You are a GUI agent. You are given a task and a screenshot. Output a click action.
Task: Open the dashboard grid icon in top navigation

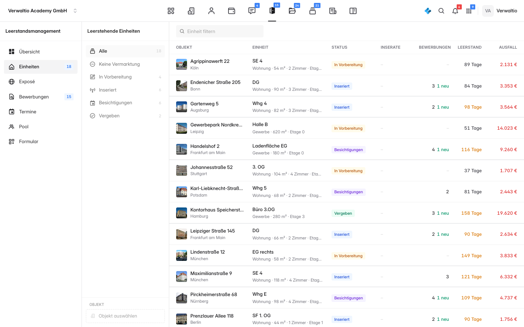(171, 11)
